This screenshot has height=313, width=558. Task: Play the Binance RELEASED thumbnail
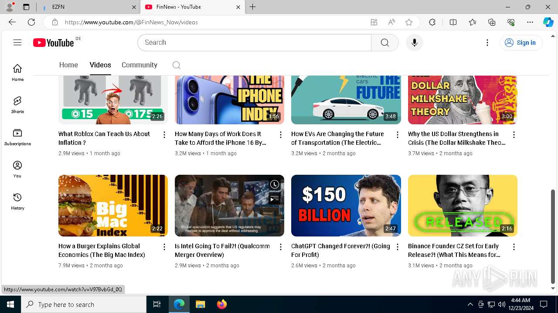463,206
